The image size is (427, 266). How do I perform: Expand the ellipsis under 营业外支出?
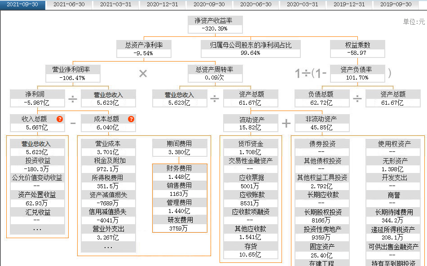click(x=108, y=246)
